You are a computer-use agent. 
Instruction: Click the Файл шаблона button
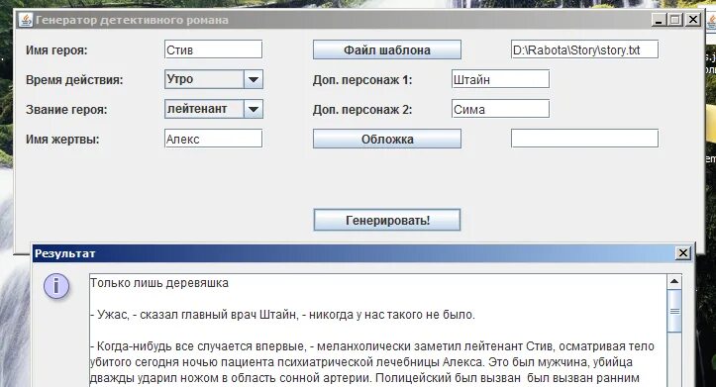coord(387,49)
